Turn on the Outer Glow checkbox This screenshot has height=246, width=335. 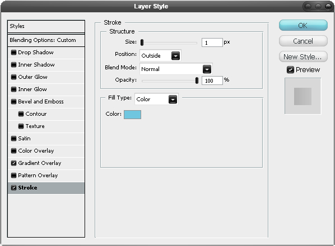(x=13, y=77)
